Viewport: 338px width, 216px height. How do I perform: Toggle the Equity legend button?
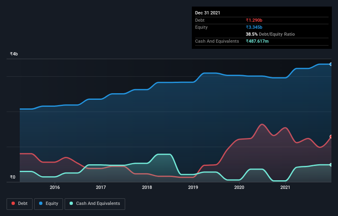click(x=49, y=204)
